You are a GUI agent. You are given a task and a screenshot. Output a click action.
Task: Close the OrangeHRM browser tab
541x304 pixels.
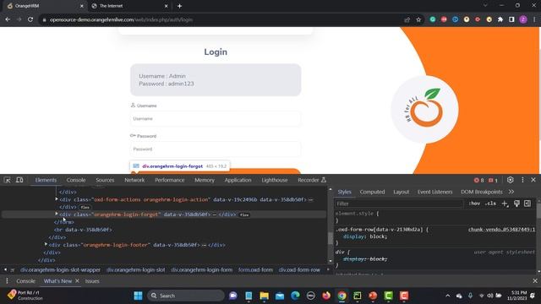[x=82, y=6]
